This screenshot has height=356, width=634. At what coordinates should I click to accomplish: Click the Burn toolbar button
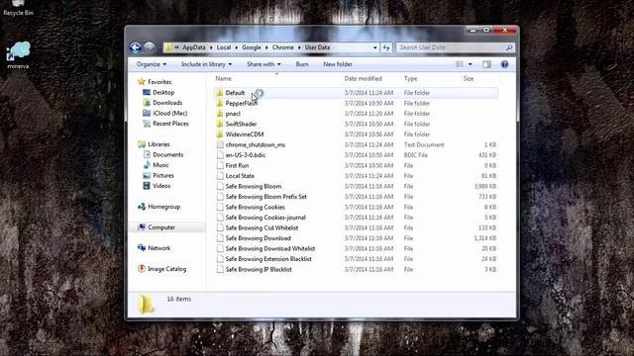(x=302, y=64)
